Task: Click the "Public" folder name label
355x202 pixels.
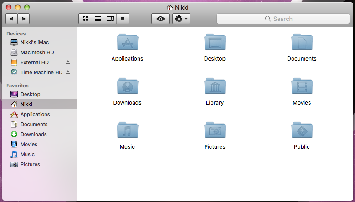Action: pos(302,147)
